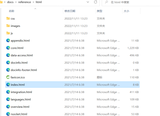Click the 496 KB size of data-access.html
The height and width of the screenshot is (116, 160).
click(x=134, y=55)
